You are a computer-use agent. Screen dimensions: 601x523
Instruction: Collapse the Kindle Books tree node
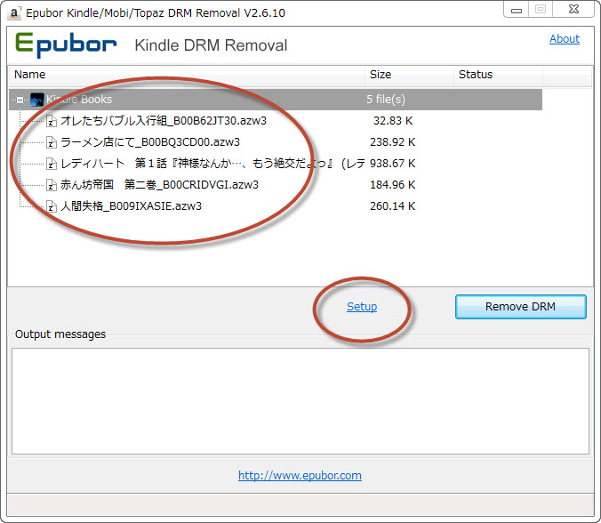(20, 101)
